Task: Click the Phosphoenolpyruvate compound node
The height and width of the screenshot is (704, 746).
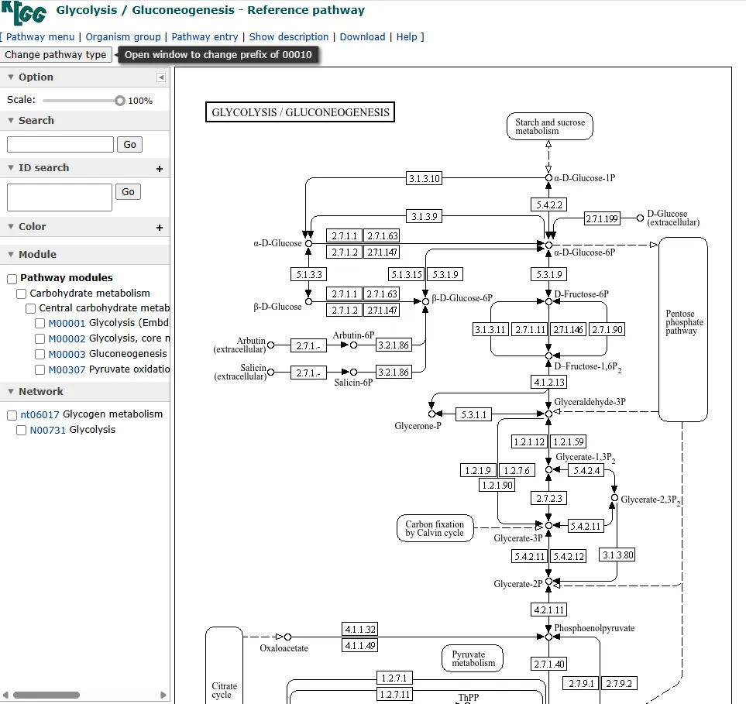Action: [x=548, y=637]
